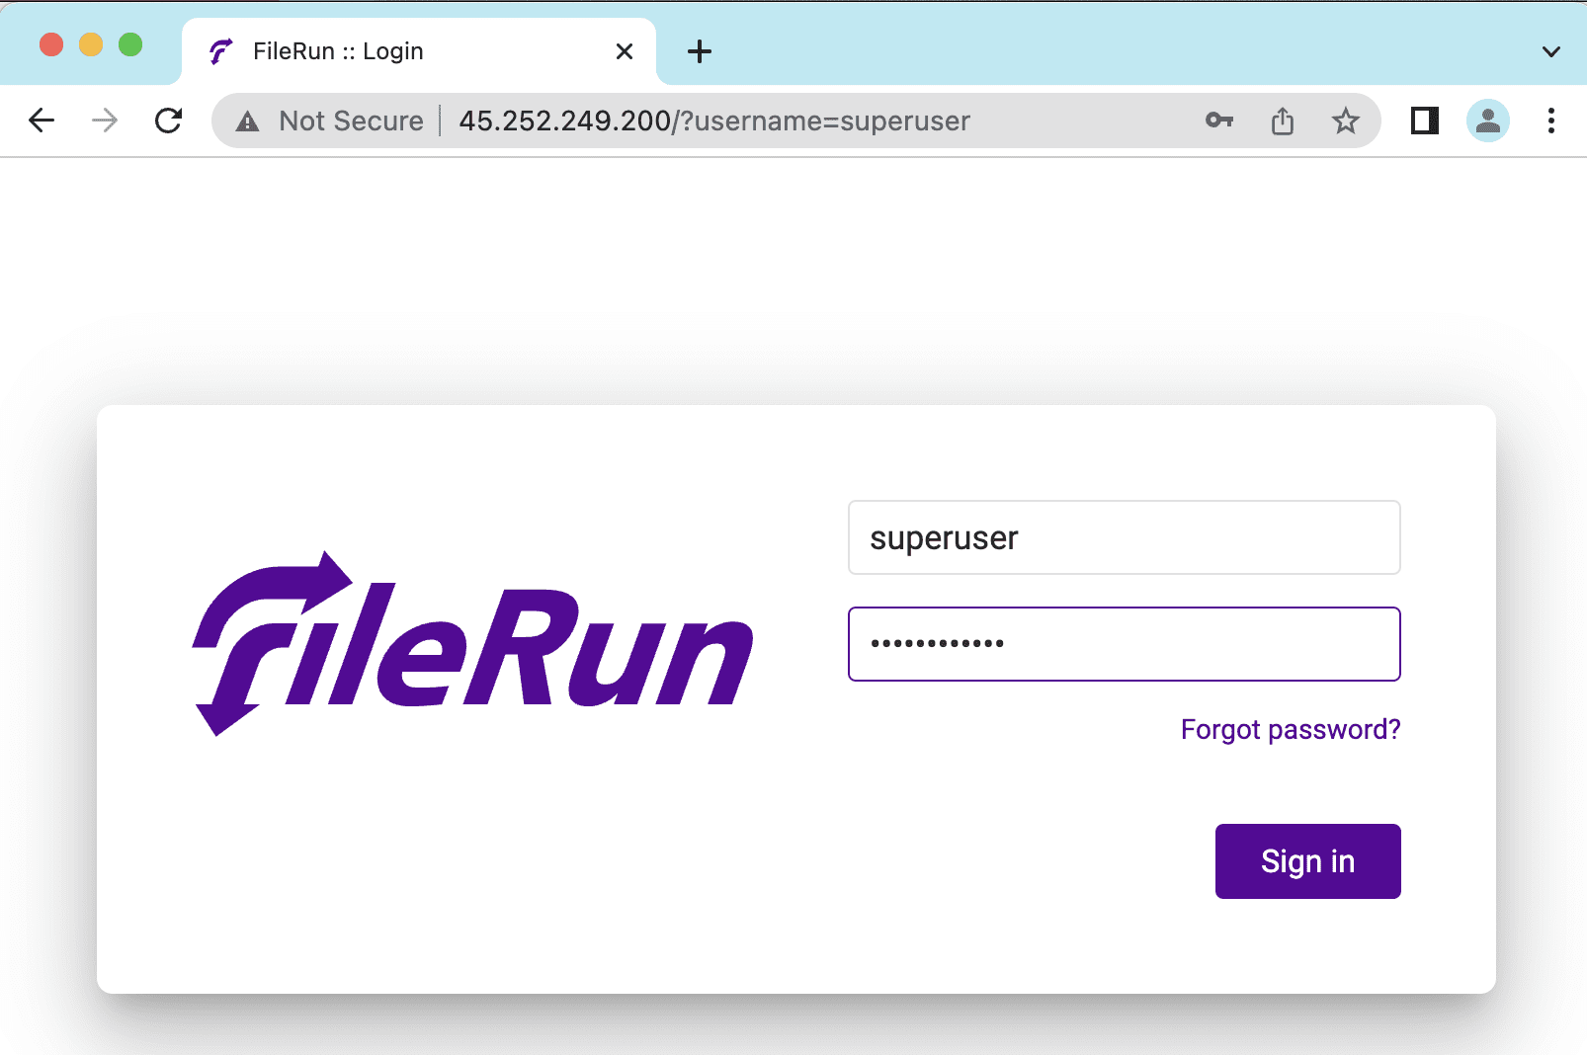
Task: Select the FileRun :: Login tab
Action: [x=395, y=51]
